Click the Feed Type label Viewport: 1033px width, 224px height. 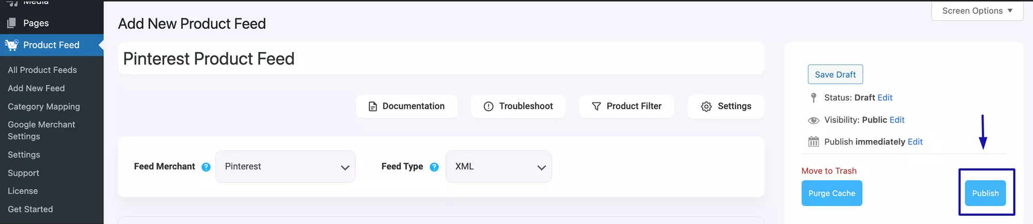[402, 166]
